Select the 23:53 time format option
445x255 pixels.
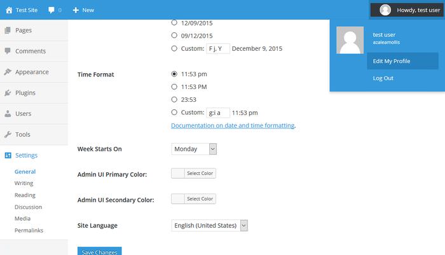(175, 99)
